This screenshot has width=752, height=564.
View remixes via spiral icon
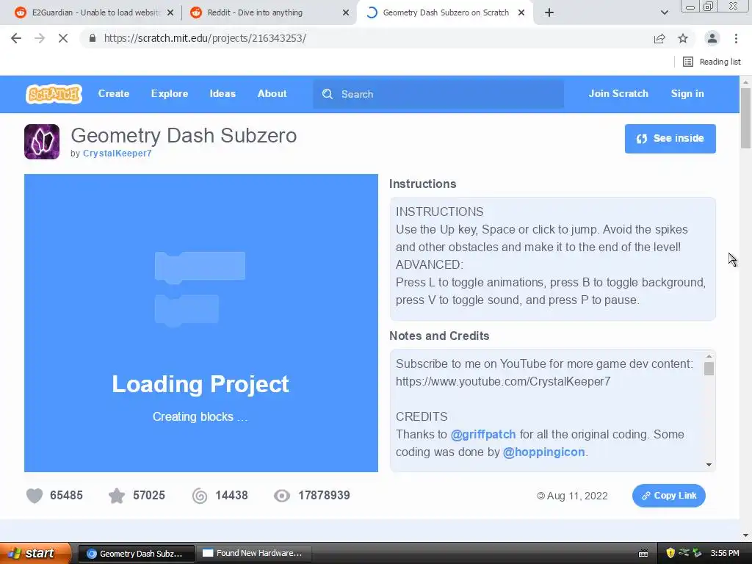(x=200, y=496)
